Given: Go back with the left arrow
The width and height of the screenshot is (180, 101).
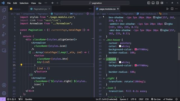Looking at the screenshot, I should tap(53, 3).
